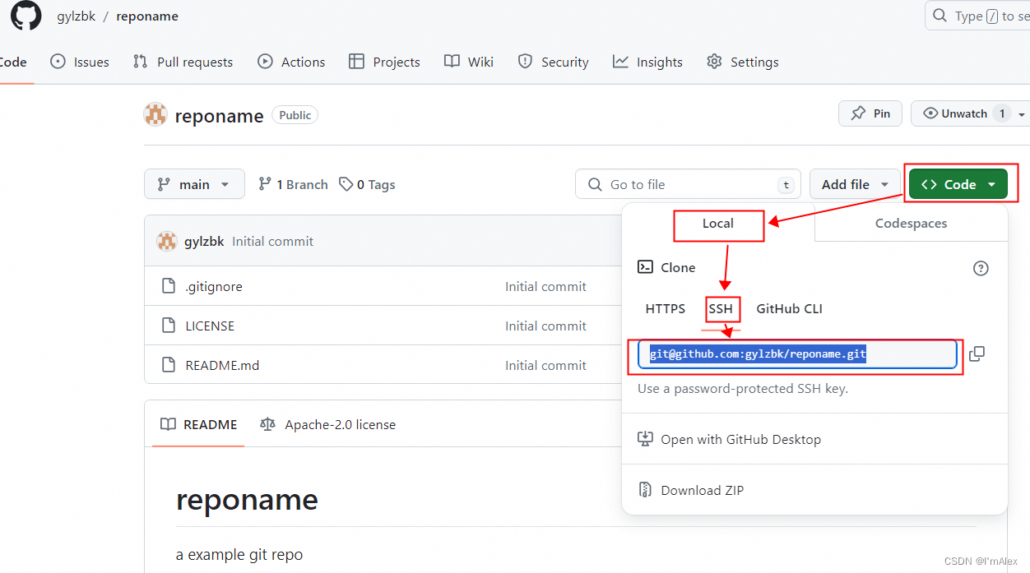View the Insights tab
Image resolution: width=1030 pixels, height=573 pixels.
click(x=647, y=62)
